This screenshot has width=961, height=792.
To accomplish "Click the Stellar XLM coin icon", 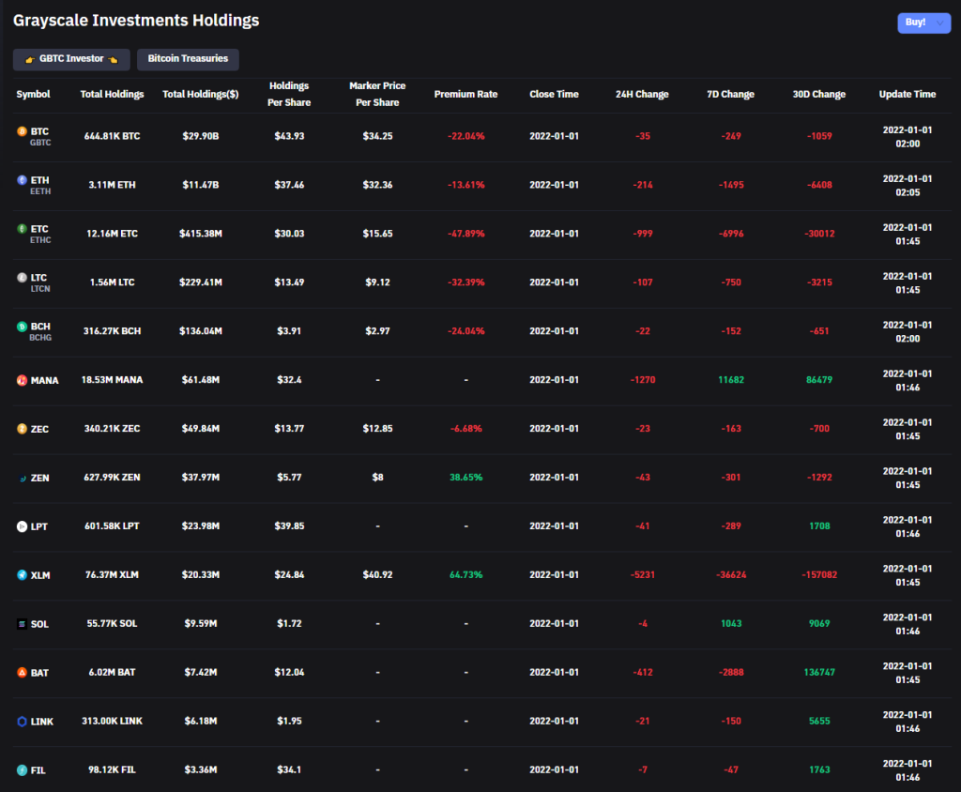I will click(23, 575).
